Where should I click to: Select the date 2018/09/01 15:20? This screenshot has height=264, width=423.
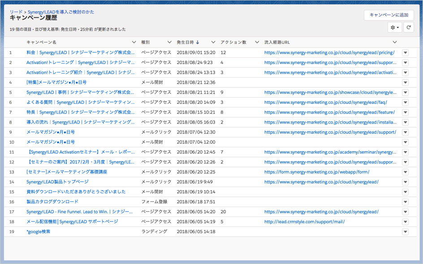coord(196,52)
